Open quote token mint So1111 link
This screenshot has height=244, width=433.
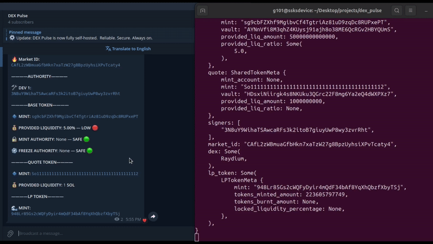85,174
